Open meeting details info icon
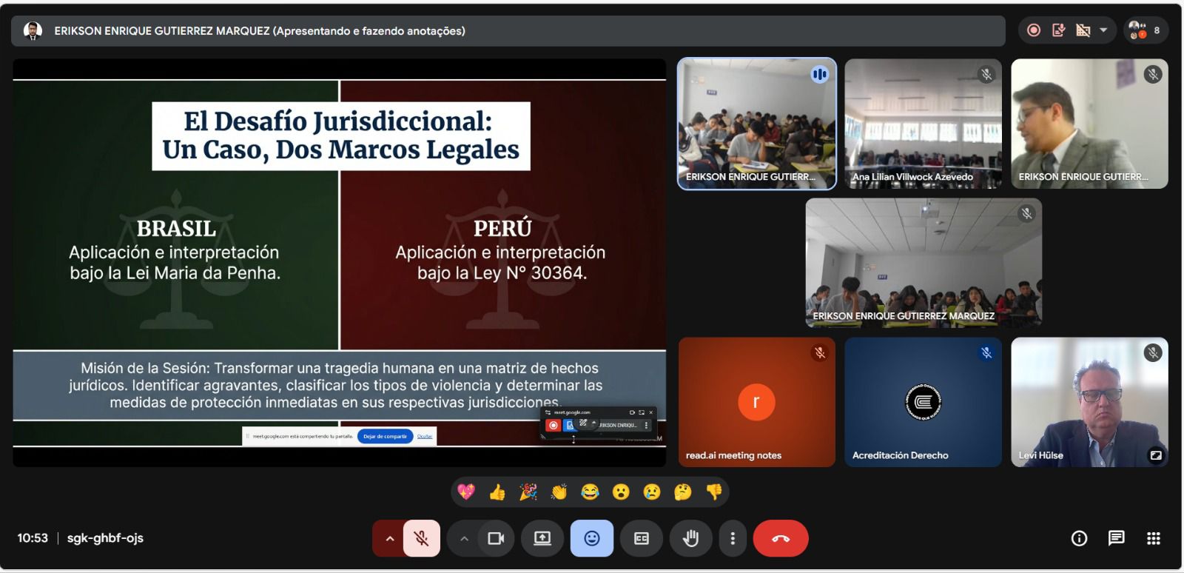 (1079, 538)
